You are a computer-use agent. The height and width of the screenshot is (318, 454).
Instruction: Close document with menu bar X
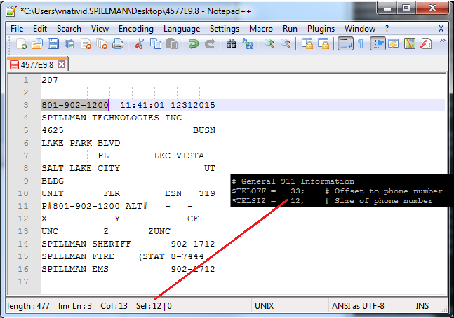(x=441, y=29)
